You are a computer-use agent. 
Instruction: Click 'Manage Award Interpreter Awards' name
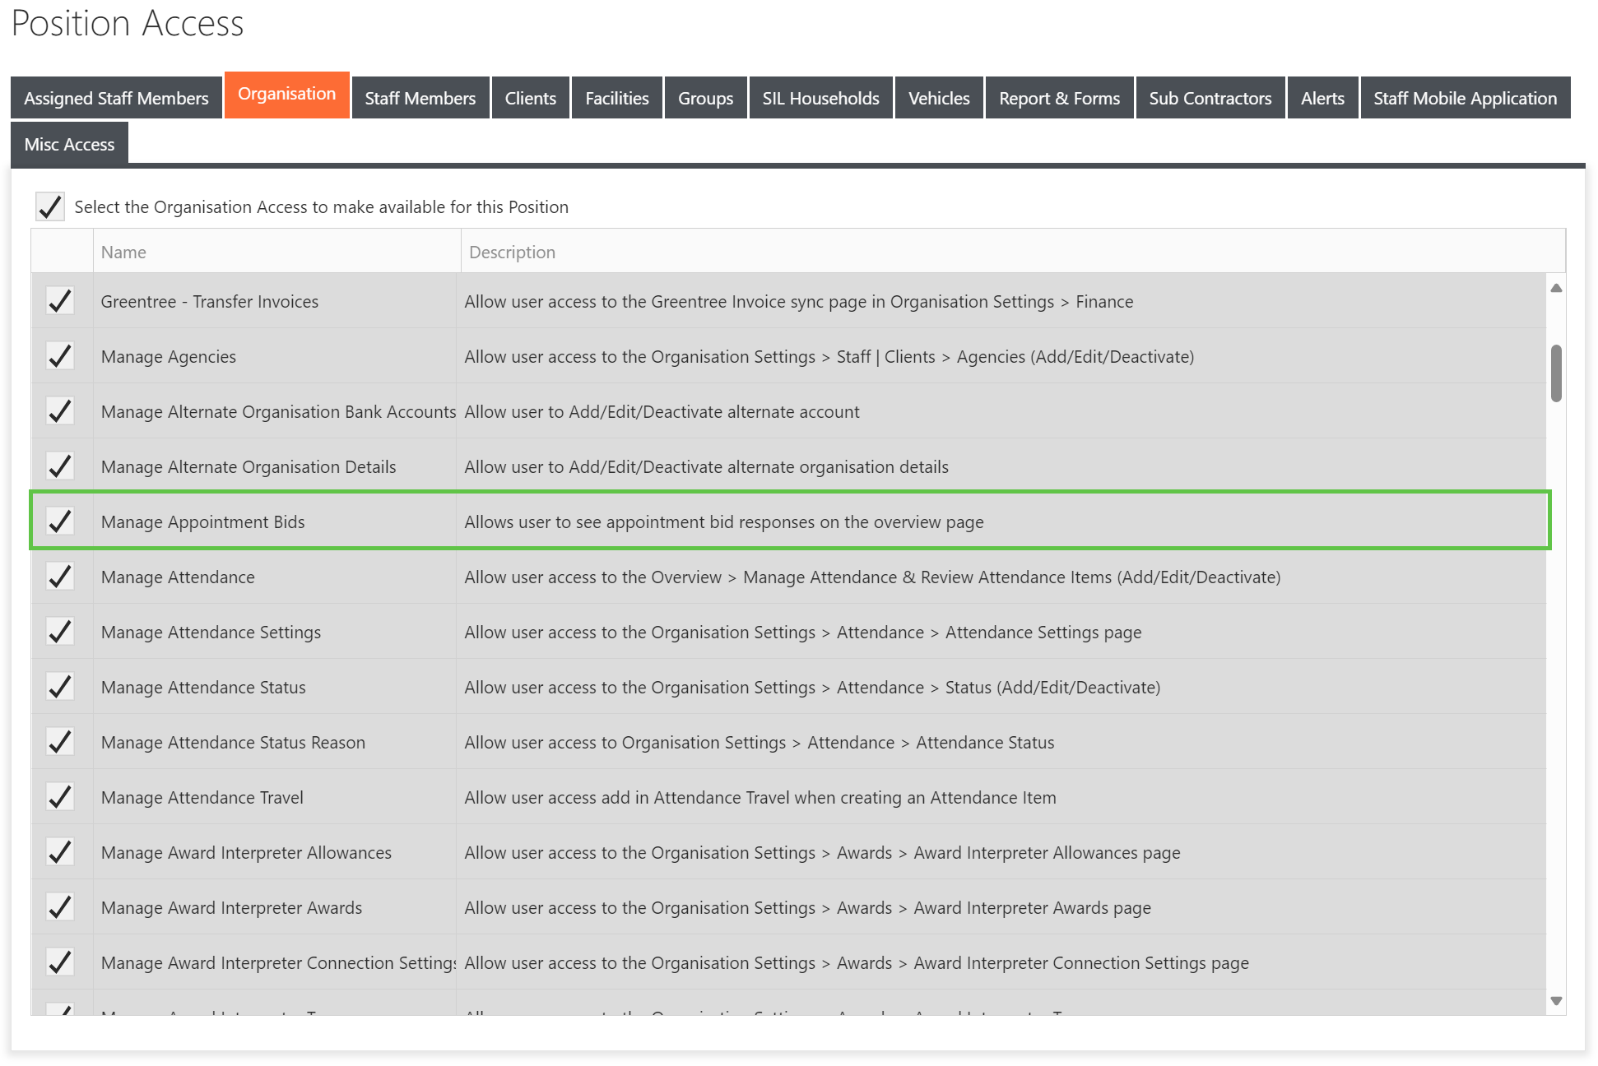(231, 908)
